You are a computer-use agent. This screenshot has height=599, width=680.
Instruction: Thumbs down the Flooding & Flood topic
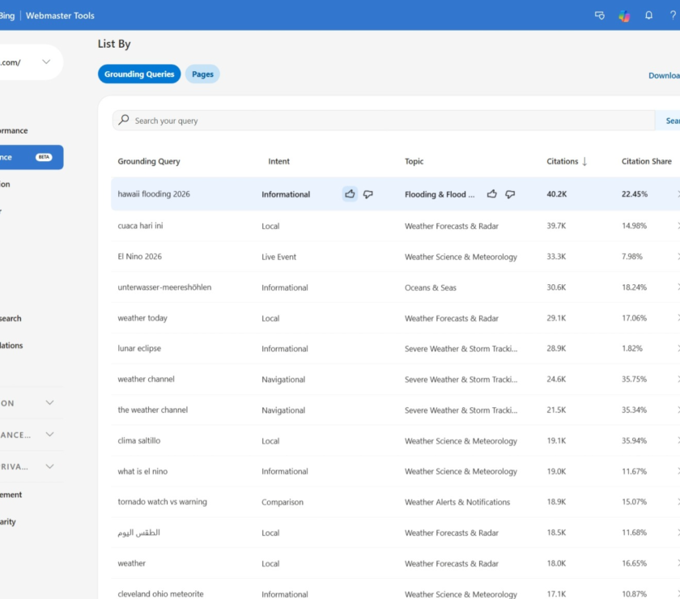pyautogui.click(x=510, y=194)
